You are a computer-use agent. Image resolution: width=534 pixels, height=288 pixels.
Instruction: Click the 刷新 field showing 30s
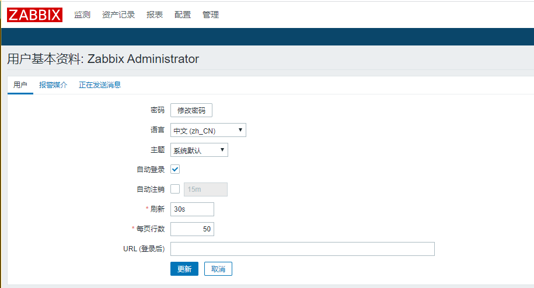pyautogui.click(x=192, y=209)
